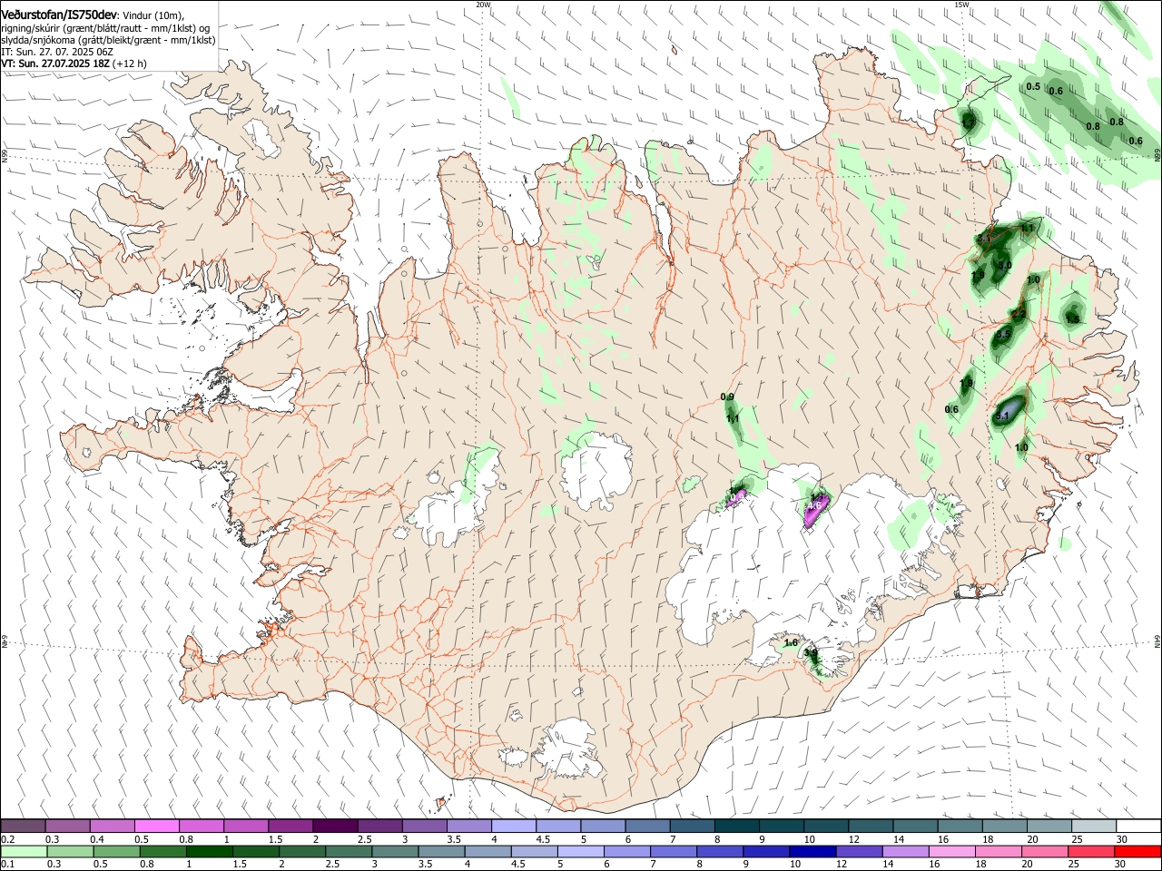Select the 1.7 value on northeast peninsula
The height and width of the screenshot is (871, 1162).
pyautogui.click(x=969, y=122)
